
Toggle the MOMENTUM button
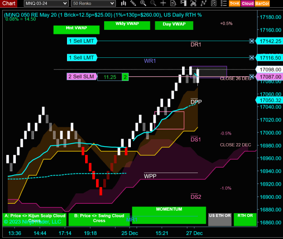[169, 215]
